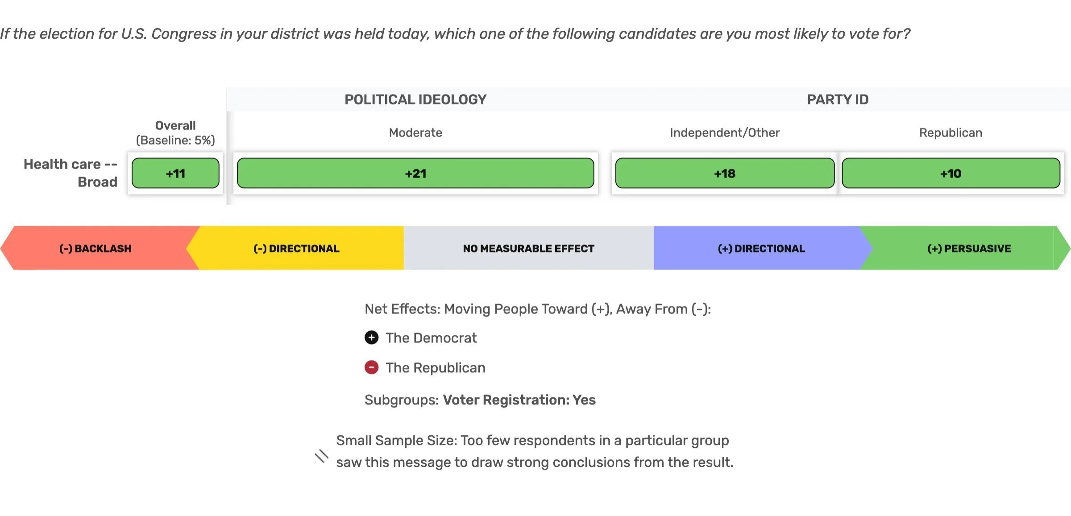Click the POLITICAL IDEOLOGY column header

415,99
